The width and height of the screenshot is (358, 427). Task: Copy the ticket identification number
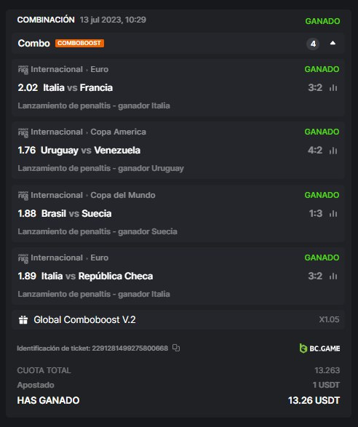[x=176, y=348]
